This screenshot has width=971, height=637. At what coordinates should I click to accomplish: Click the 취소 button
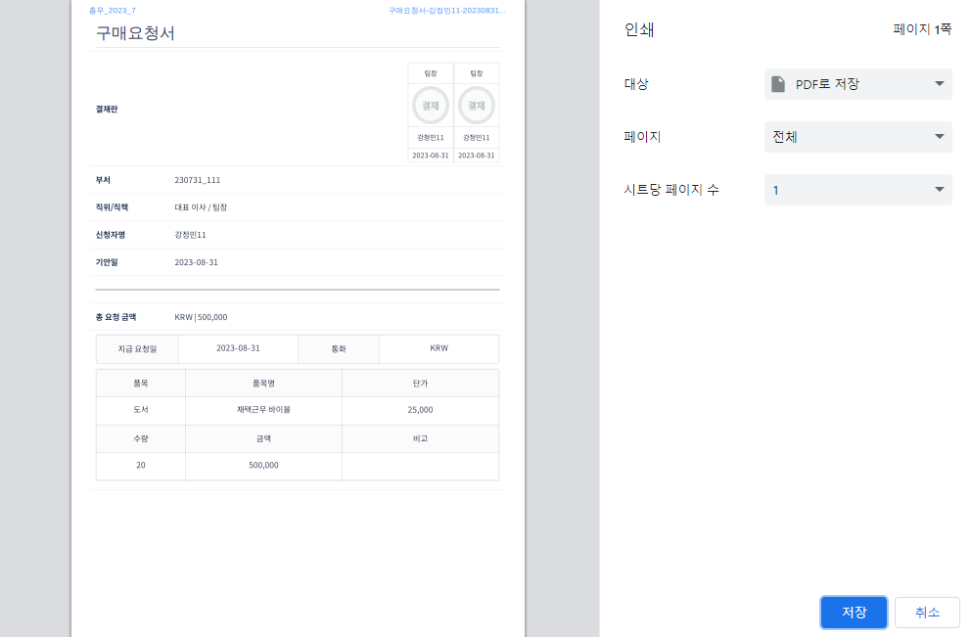[927, 613]
